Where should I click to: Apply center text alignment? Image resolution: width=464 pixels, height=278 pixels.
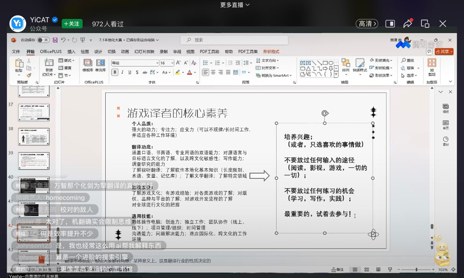(x=213, y=72)
